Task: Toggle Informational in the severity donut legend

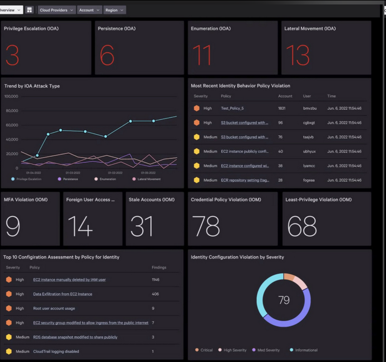Action: tap(303, 350)
